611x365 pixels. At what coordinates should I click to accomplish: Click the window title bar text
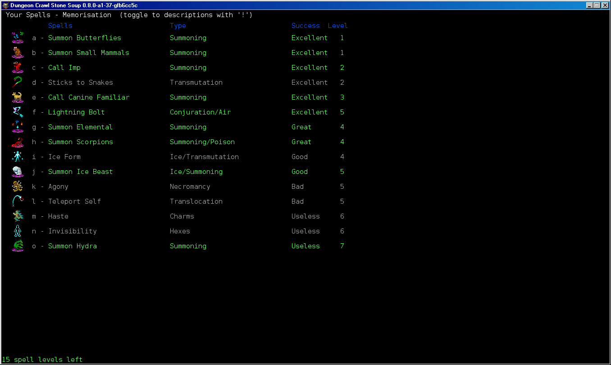74,5
